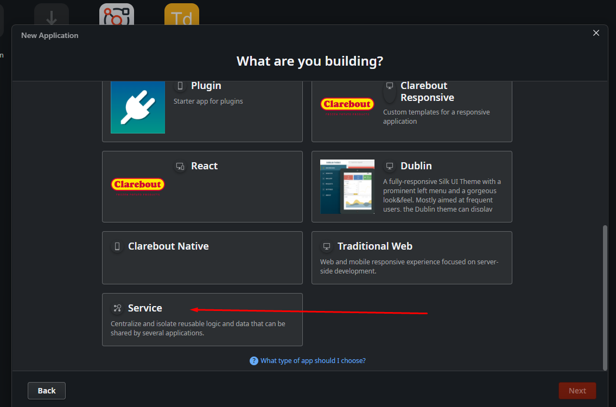Select the Dublin theme preview thumbnail

(347, 187)
